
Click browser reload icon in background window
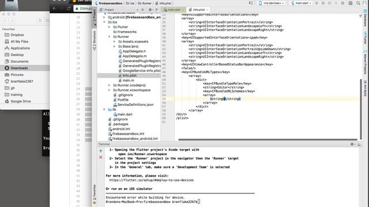(69, 9)
